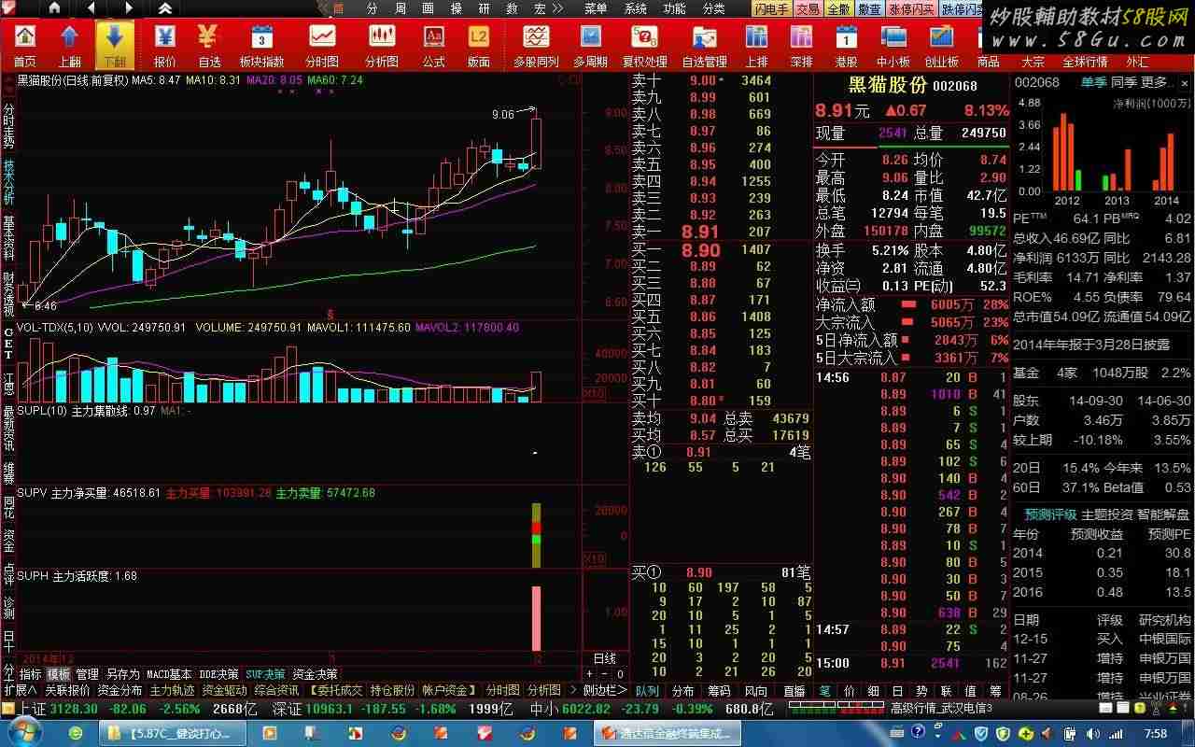Image resolution: width=1195 pixels, height=747 pixels.
Task: Open the 报价 quotes icon
Action: (164, 45)
